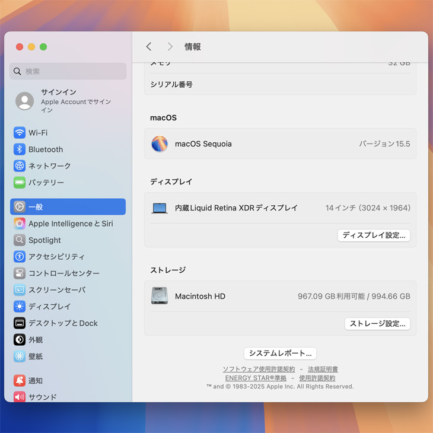Open the 壁紙 wallpaper icon
Screen dimensions: 433x433
pos(20,356)
